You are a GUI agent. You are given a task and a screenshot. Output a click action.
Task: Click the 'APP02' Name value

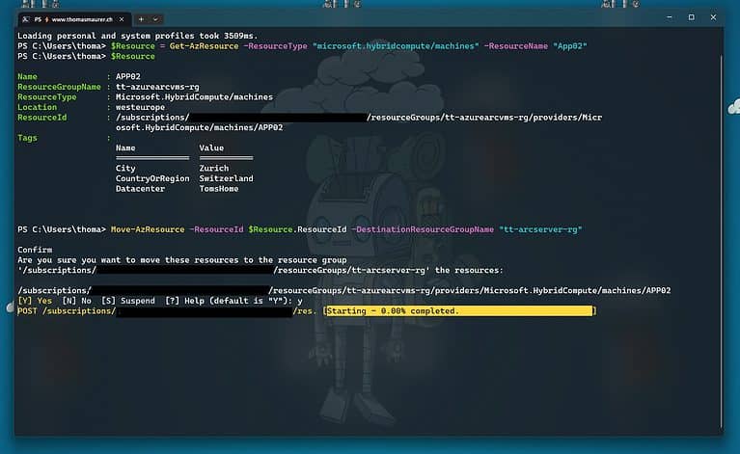[128, 76]
